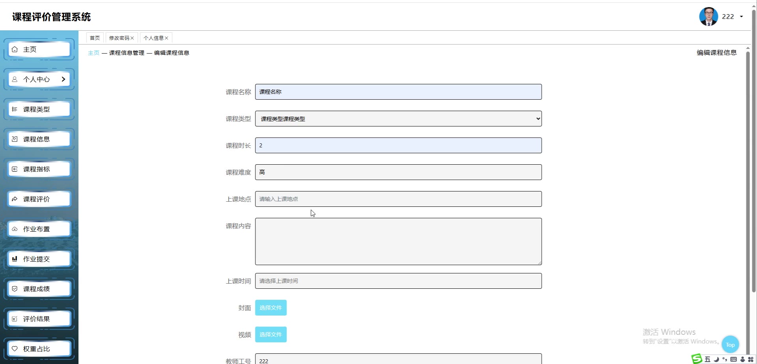The width and height of the screenshot is (757, 364).
Task: Close the 个人信息 tab
Action: [167, 38]
